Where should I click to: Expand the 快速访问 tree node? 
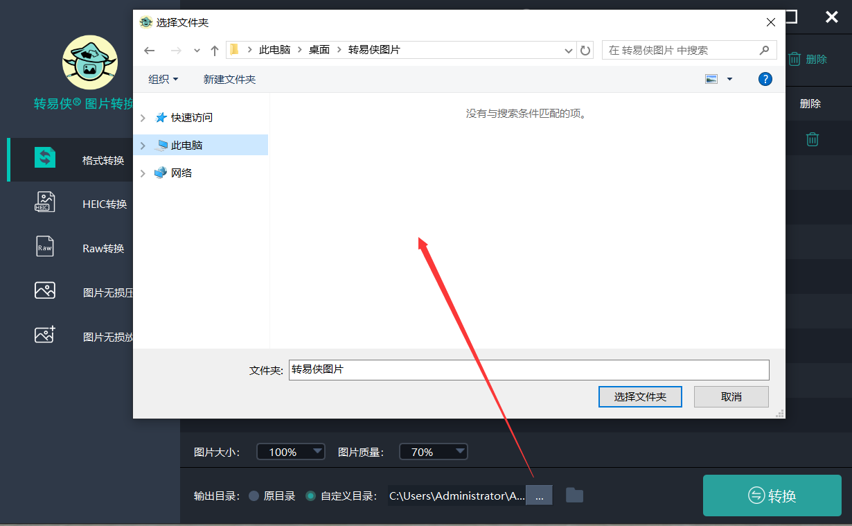tap(143, 118)
